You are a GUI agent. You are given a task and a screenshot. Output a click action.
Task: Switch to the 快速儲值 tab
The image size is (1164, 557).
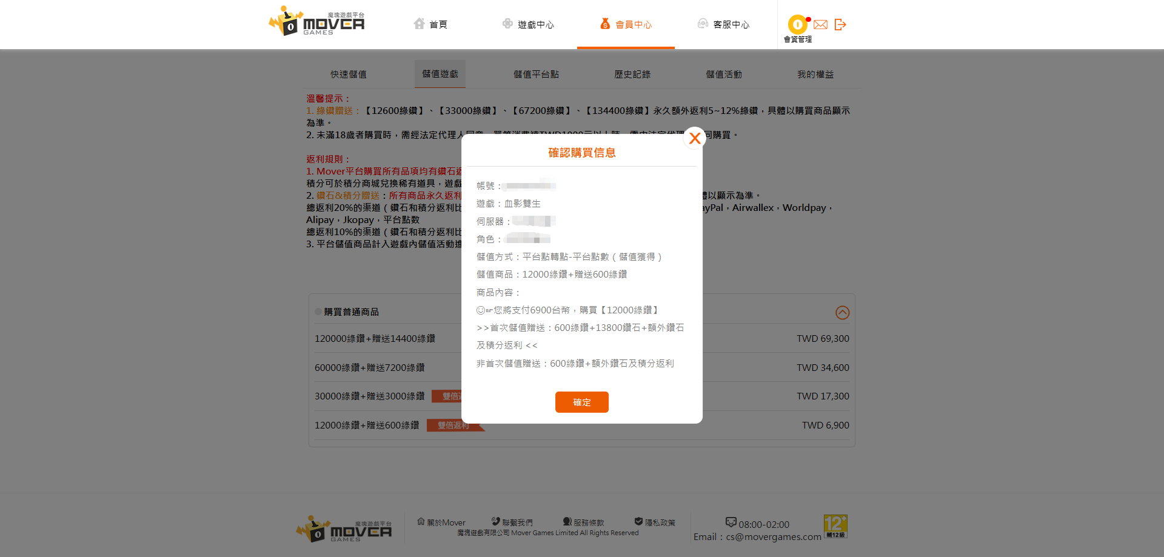(347, 74)
